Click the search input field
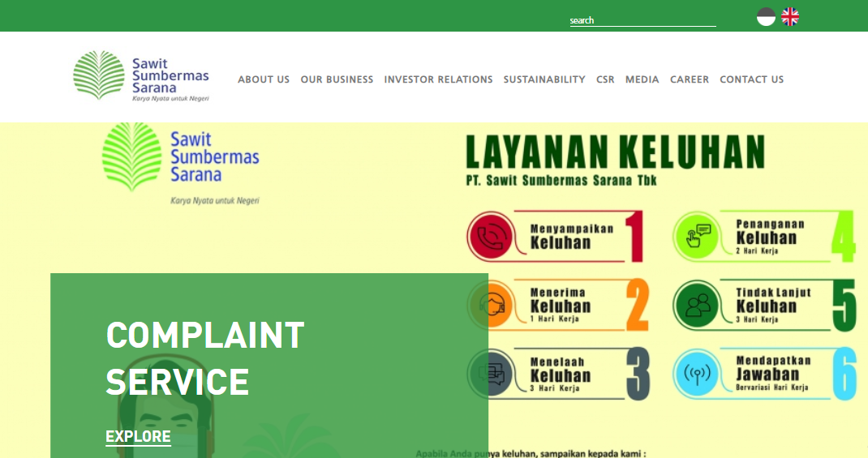This screenshot has width=868, height=458. coord(642,20)
